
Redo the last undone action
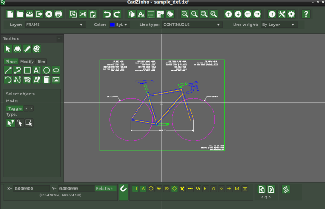(x=117, y=14)
